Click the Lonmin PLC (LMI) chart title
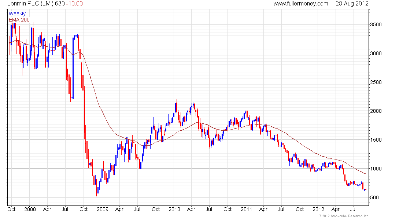The height and width of the screenshot is (219, 403). pyautogui.click(x=30, y=4)
